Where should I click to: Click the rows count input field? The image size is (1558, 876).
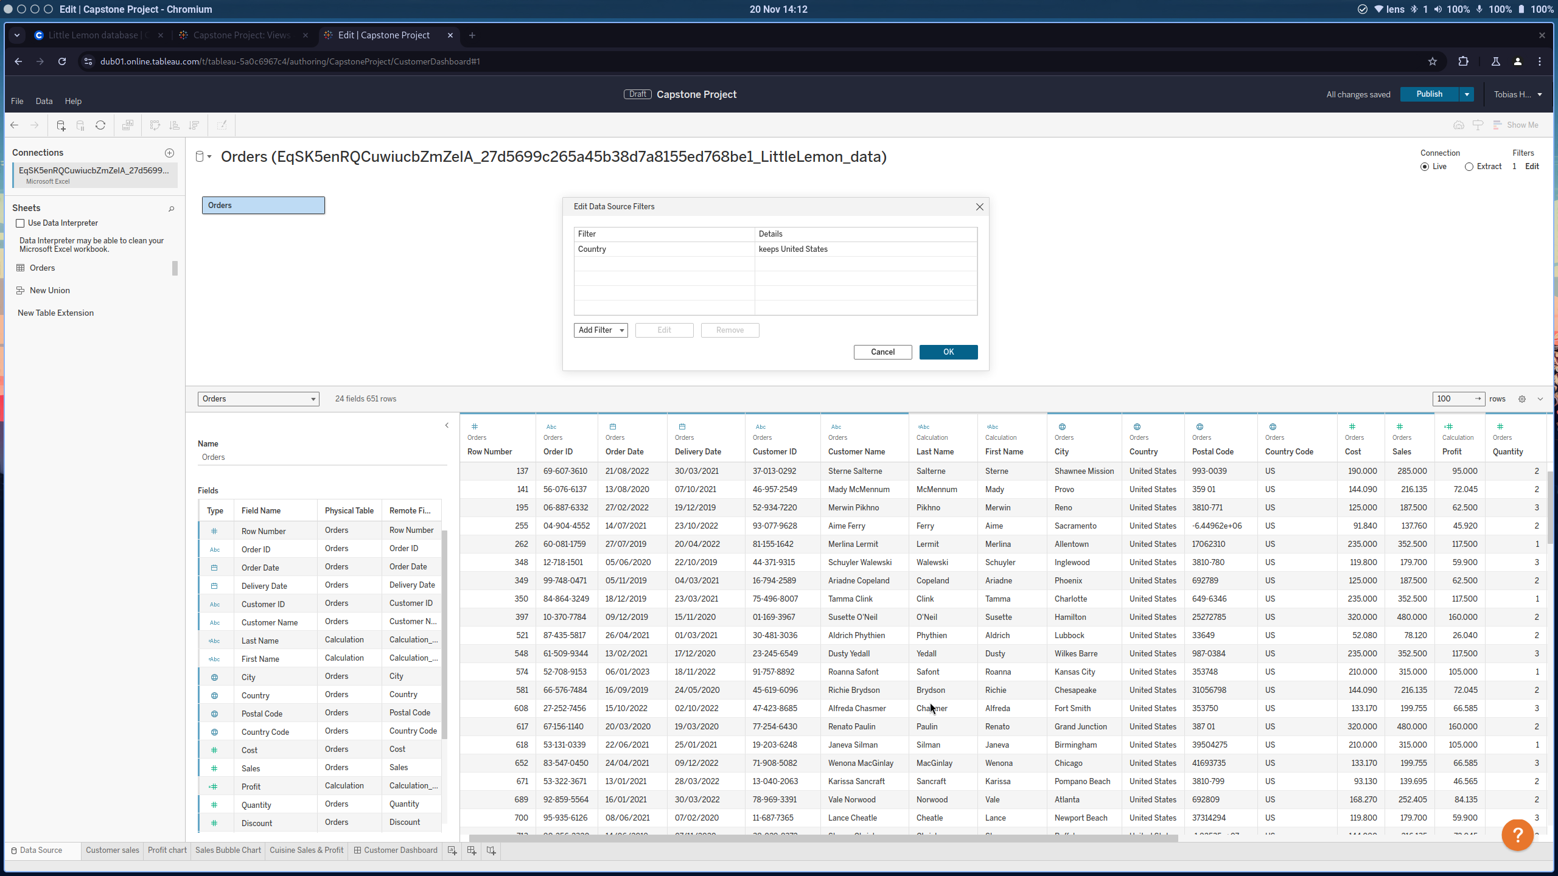1451,399
